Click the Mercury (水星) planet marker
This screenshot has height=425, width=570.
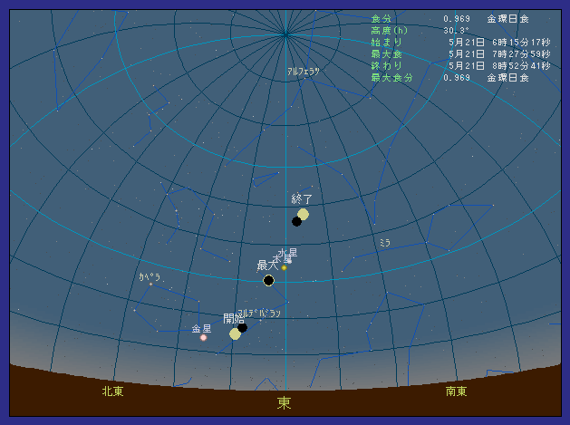tap(284, 267)
